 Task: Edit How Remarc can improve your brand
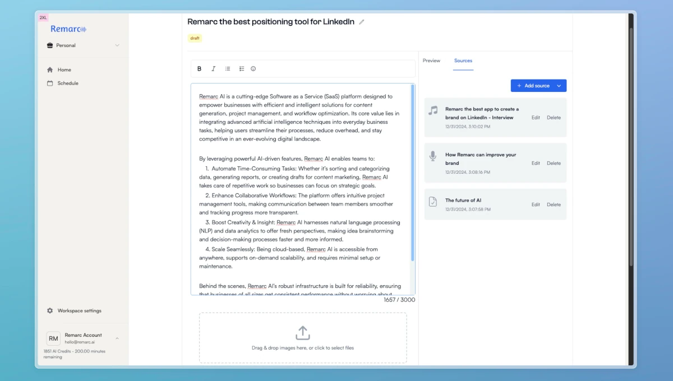click(536, 163)
